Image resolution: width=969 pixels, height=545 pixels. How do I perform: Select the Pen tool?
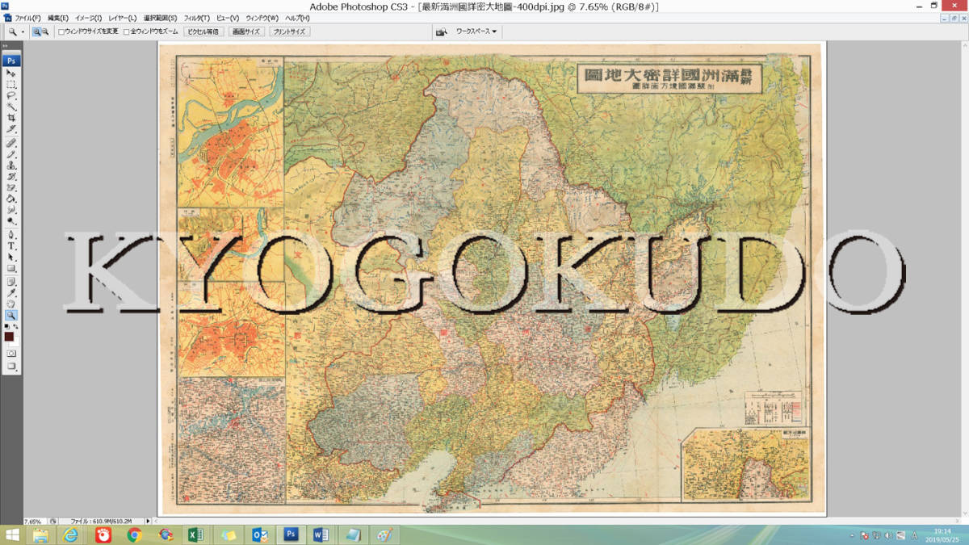[x=11, y=234]
